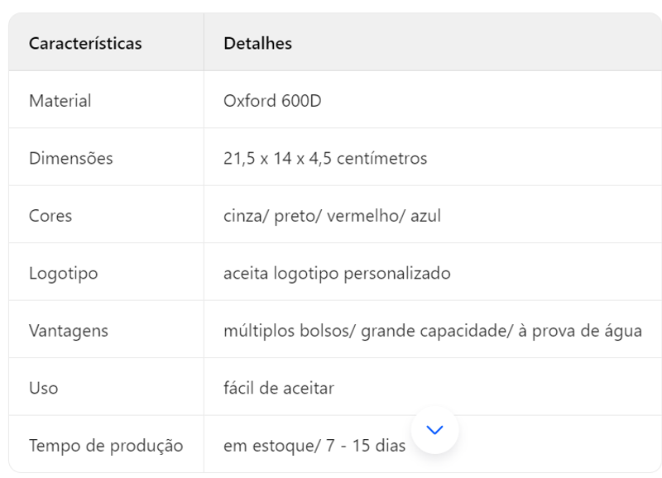This screenshot has width=662, height=478.
Task: Click the Características column header
Action: point(85,44)
